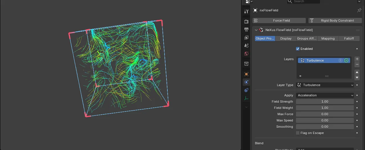This screenshot has width=365, height=150.
Task: Add a new layer with plus button
Action: [357, 59]
